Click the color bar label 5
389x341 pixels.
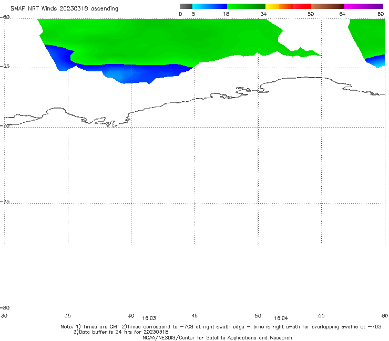193,14
